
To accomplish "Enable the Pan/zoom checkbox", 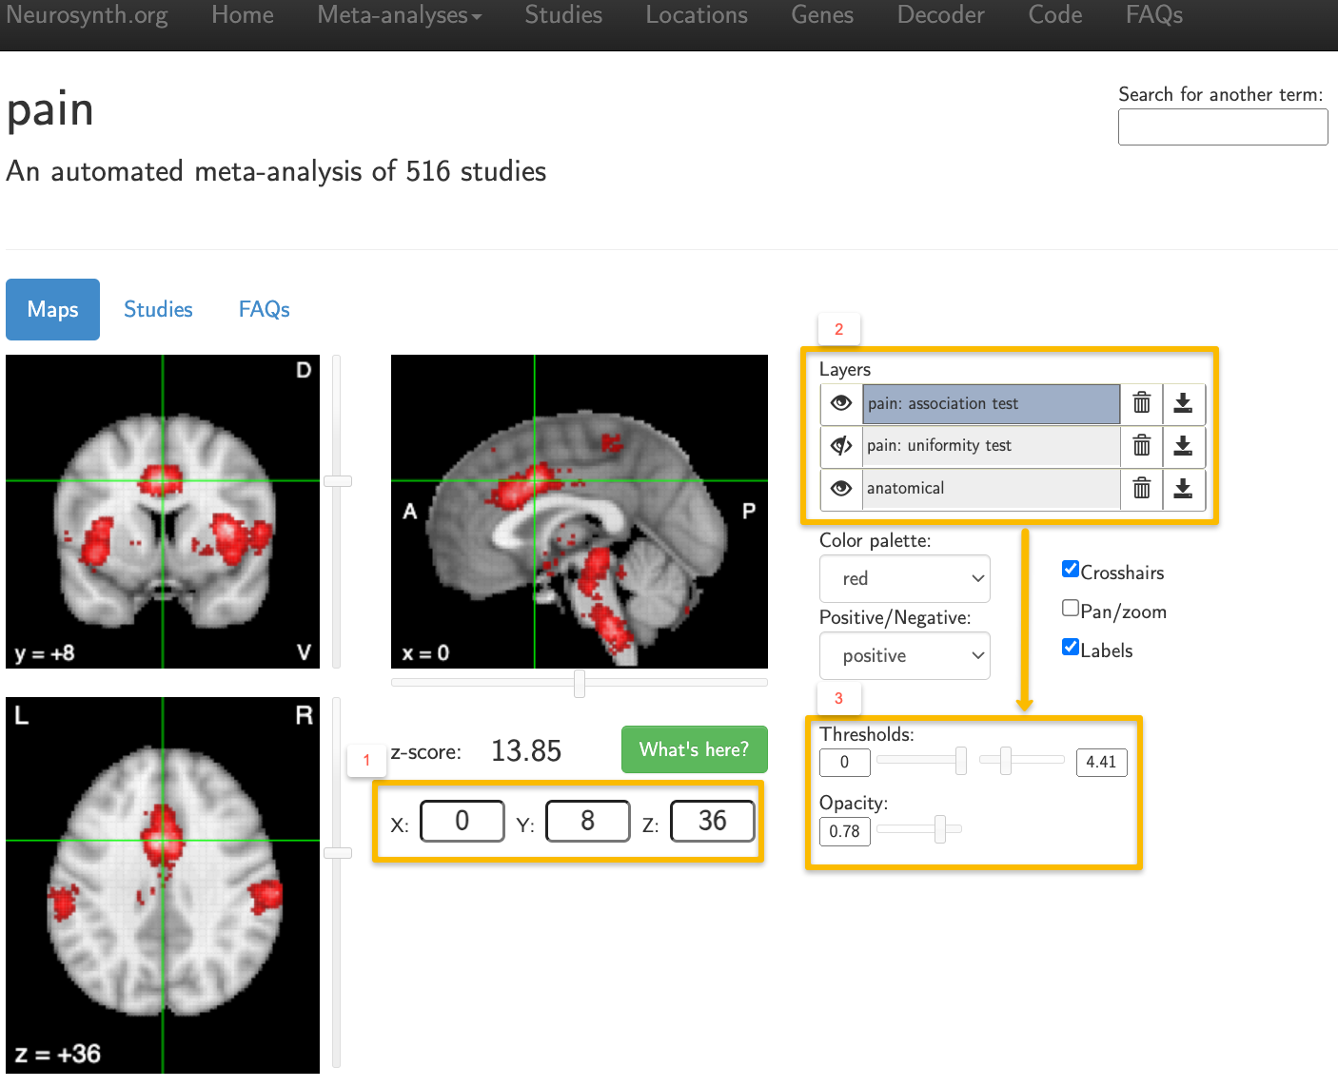I will pos(1071,609).
